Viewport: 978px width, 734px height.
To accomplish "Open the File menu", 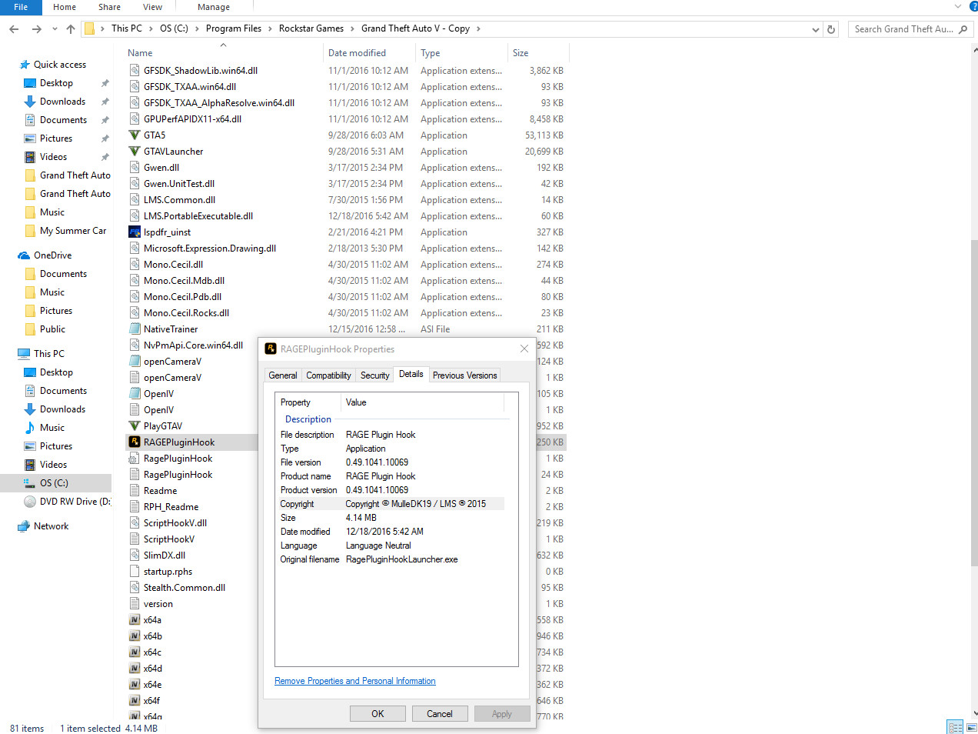I will (x=21, y=7).
